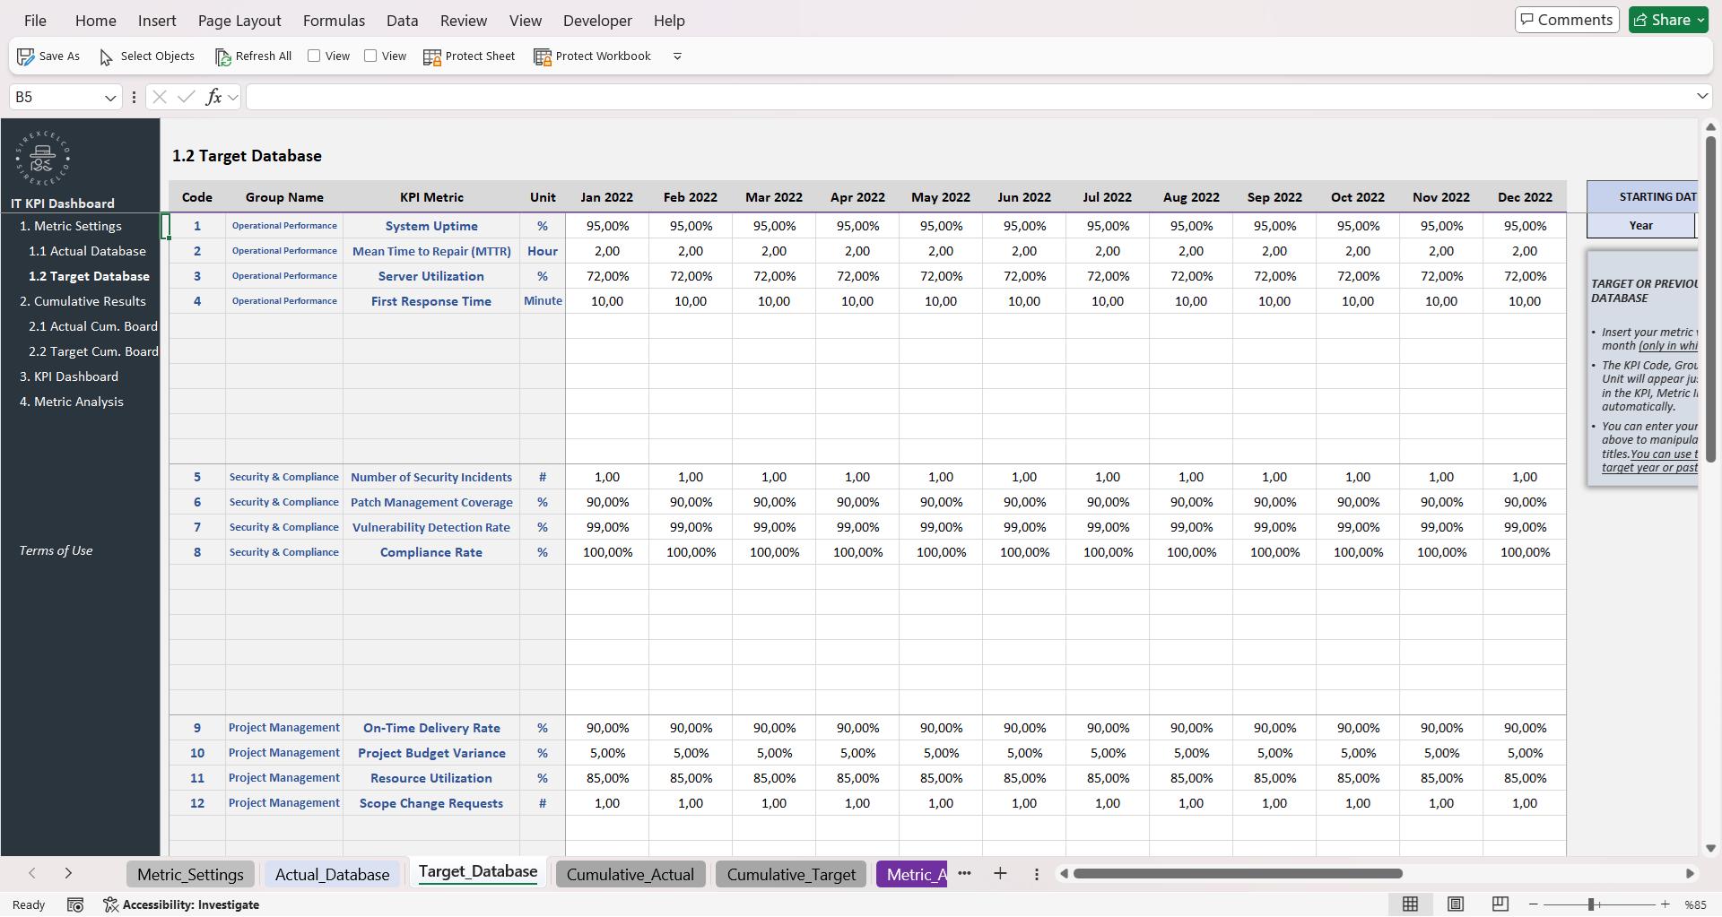This screenshot has height=917, width=1722.
Task: Open the Terms of Use link
Action: (x=55, y=550)
